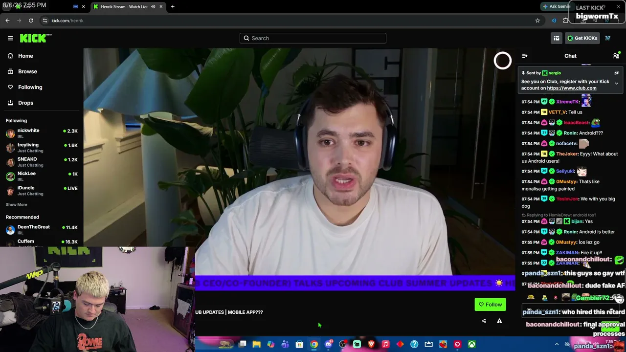Screen dimensions: 626x352
Task: Open SNEAKO's channel in Following list
Action: 42,162
